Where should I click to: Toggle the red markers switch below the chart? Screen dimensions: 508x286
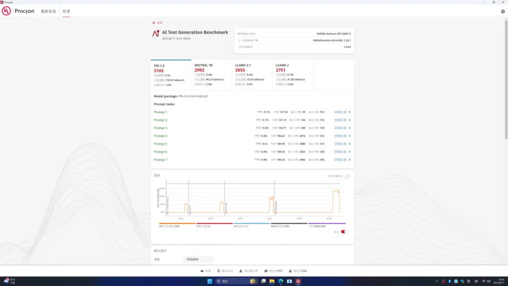coord(344,232)
